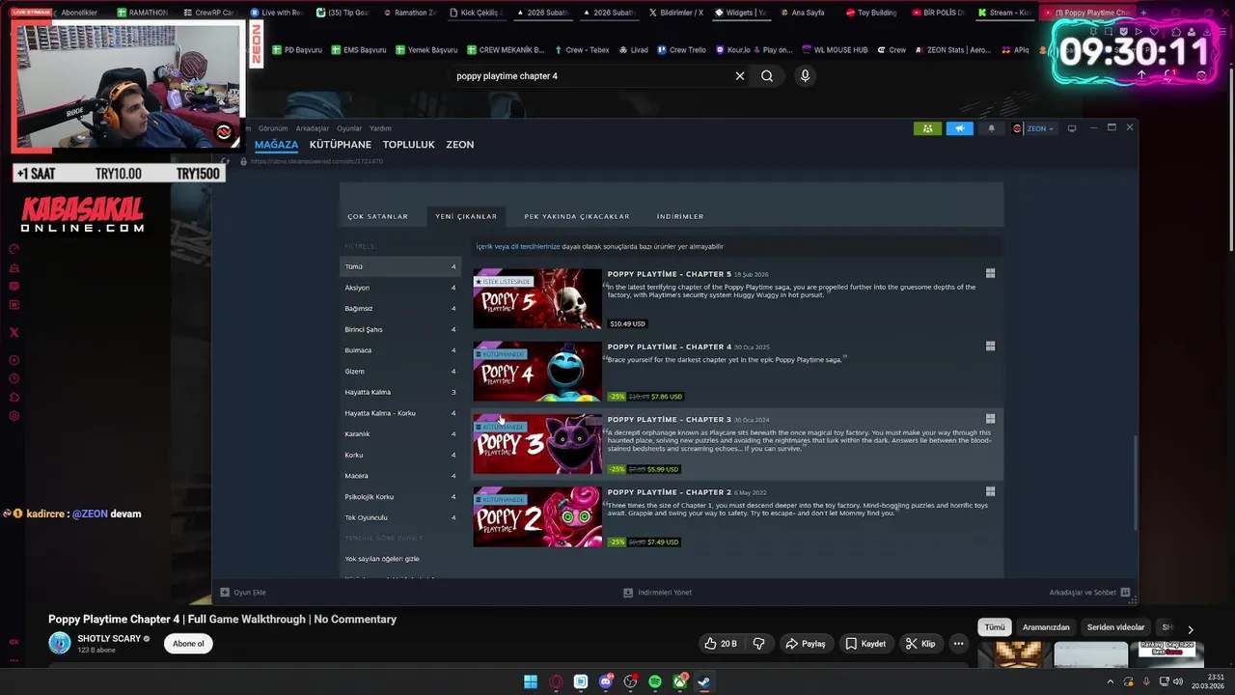
Task: Open SHOTLY SCARY channel name
Action: click(109, 639)
